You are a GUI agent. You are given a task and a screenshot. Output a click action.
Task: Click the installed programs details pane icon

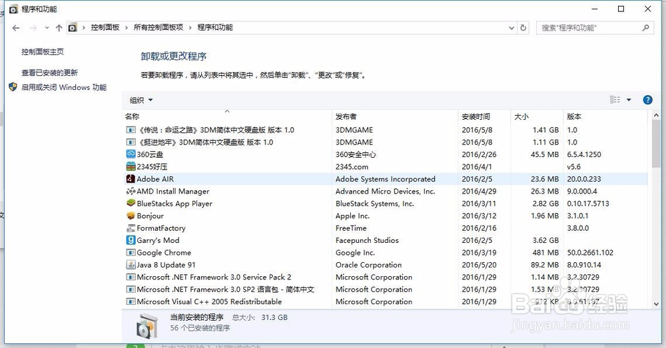(147, 326)
